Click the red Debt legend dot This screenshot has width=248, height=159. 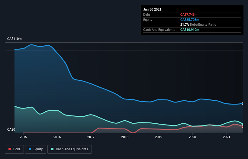click(x=10, y=149)
